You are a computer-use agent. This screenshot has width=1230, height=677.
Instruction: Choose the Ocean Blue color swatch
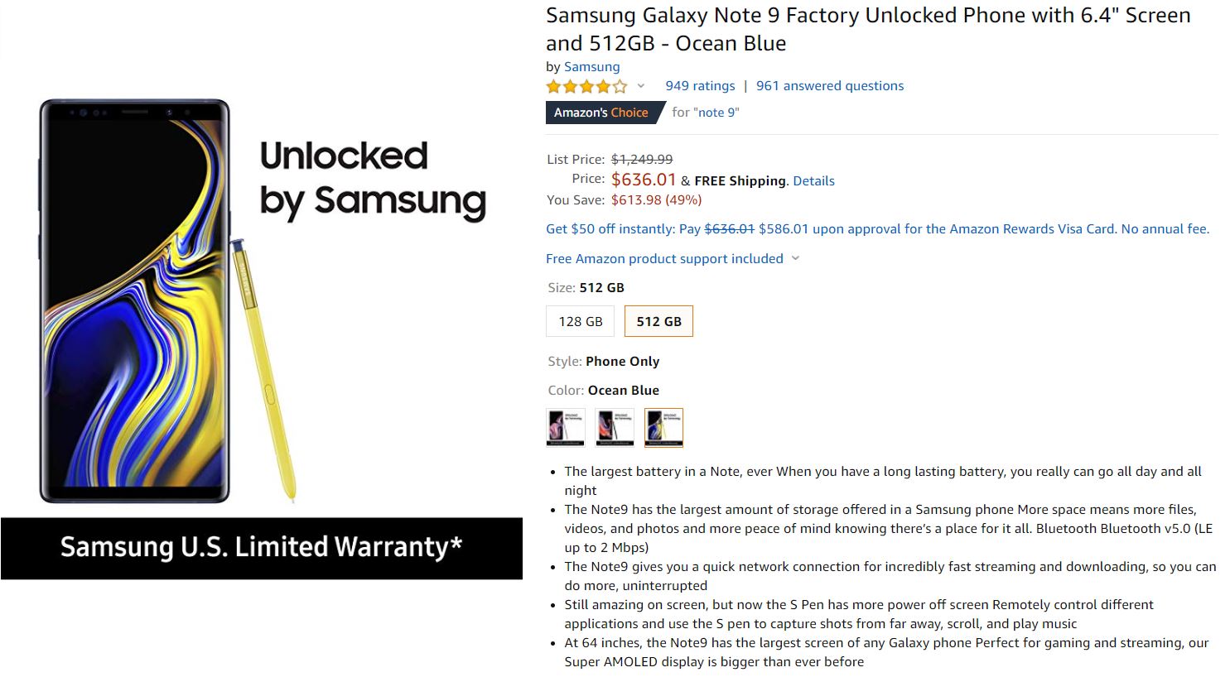click(x=663, y=428)
